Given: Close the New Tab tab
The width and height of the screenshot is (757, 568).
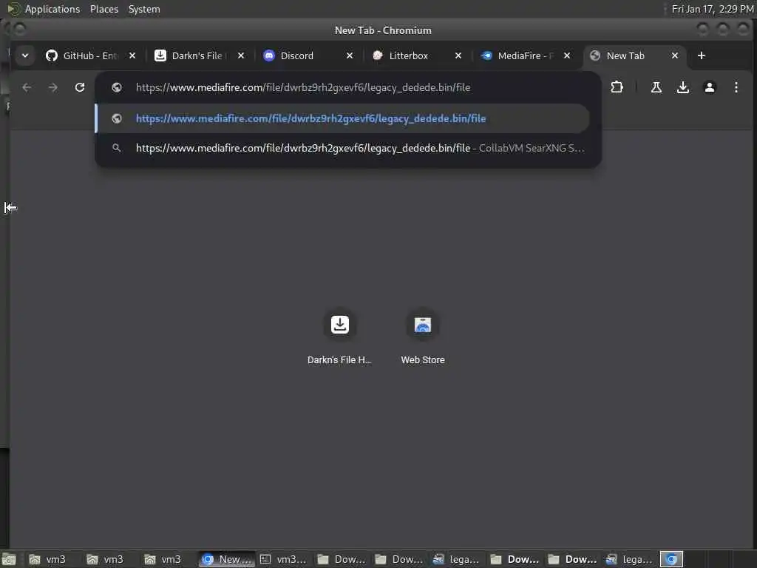Looking at the screenshot, I should pyautogui.click(x=675, y=55).
